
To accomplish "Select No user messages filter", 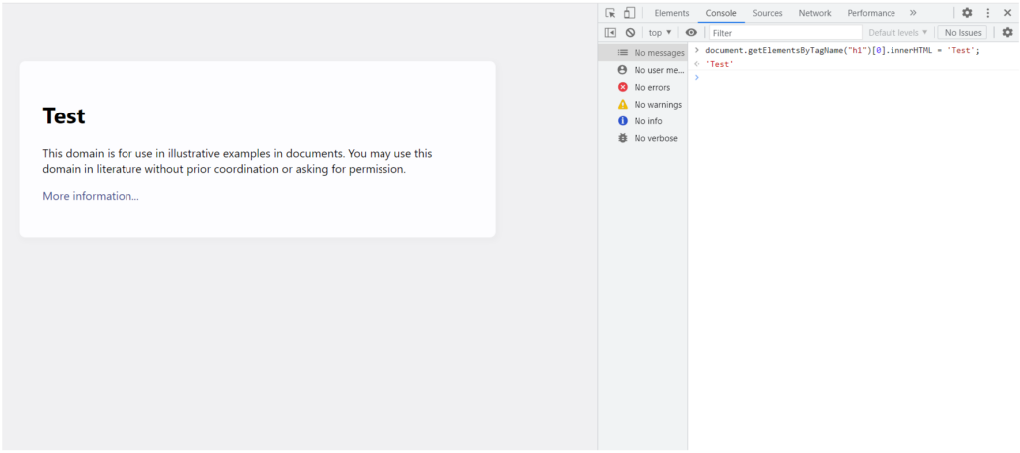I will [x=642, y=70].
